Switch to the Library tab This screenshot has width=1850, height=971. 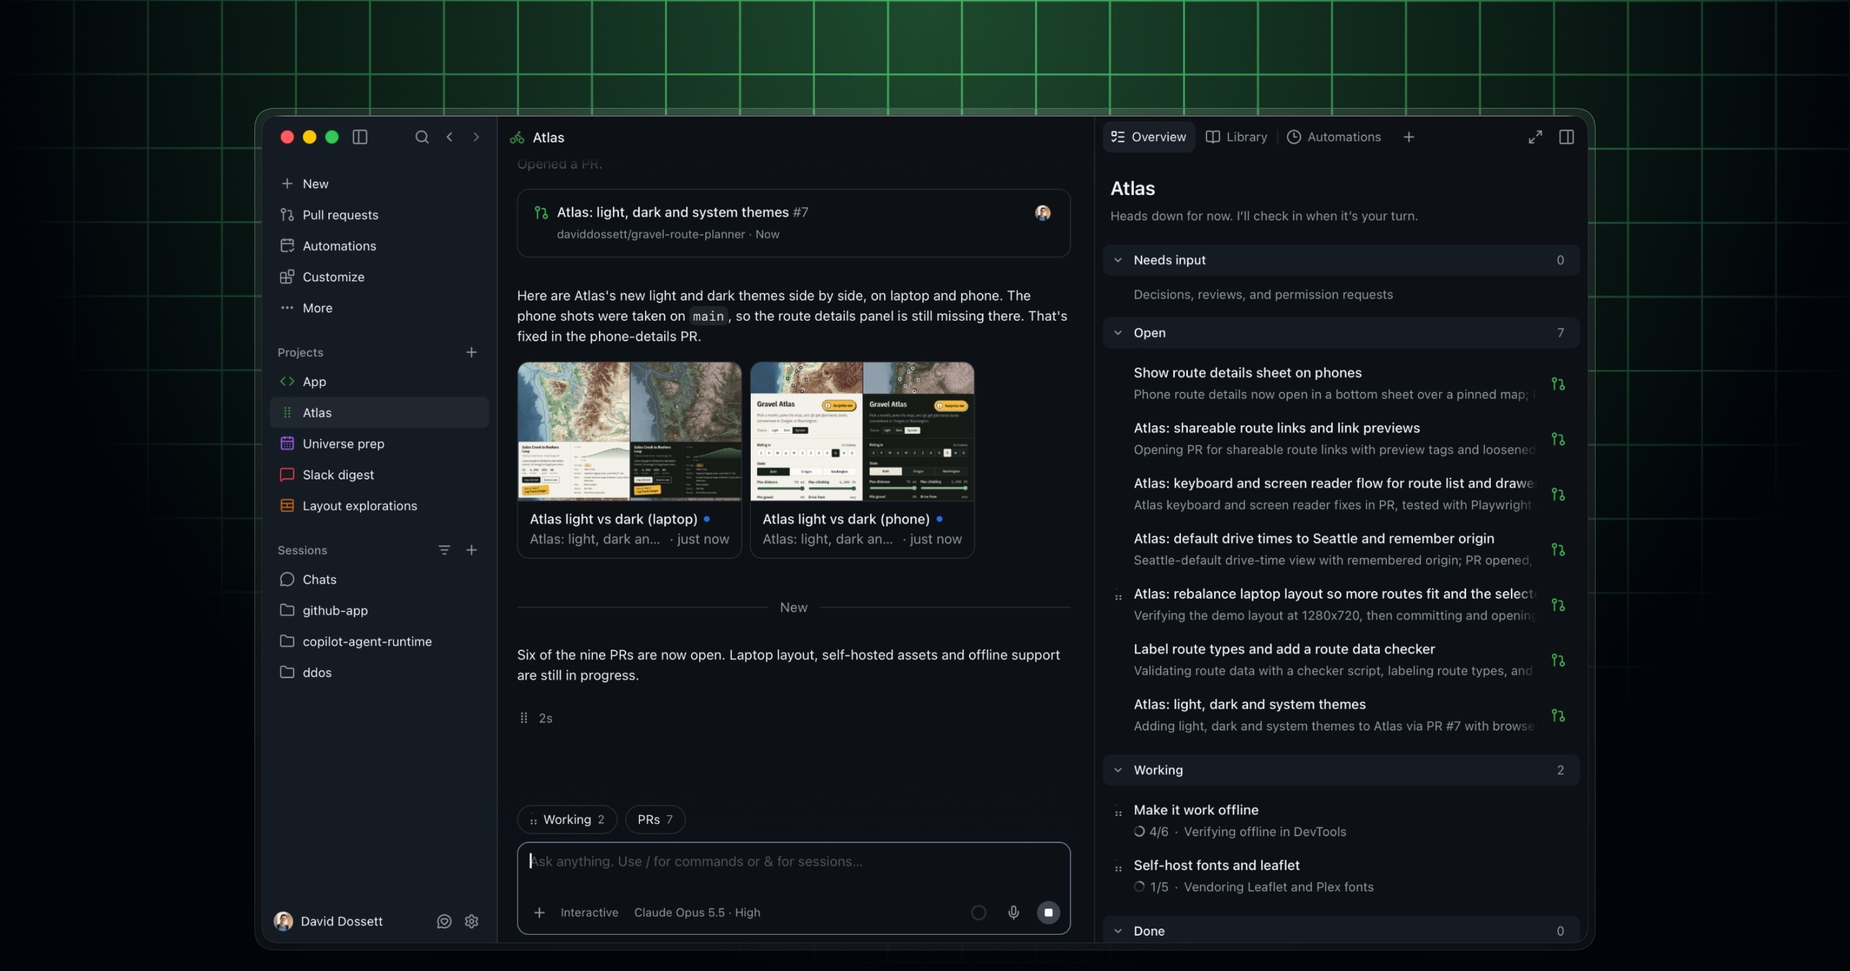[1236, 137]
